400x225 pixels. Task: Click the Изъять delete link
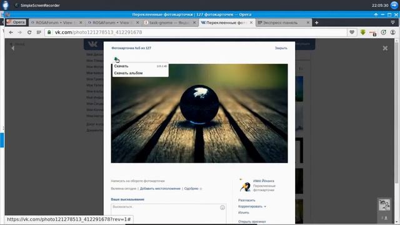(x=244, y=212)
